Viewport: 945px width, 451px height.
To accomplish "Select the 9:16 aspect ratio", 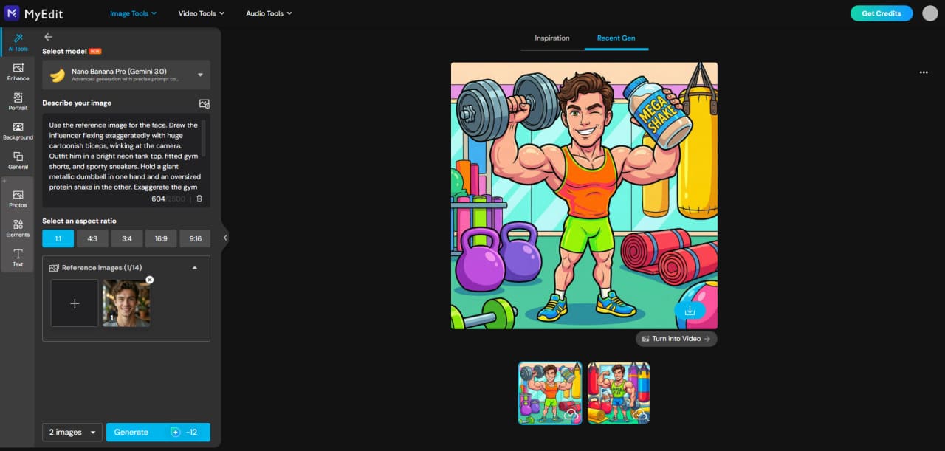I will pyautogui.click(x=195, y=238).
